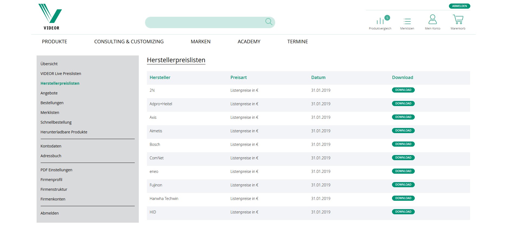Click the Herstellerpreislisten page heading

click(176, 60)
